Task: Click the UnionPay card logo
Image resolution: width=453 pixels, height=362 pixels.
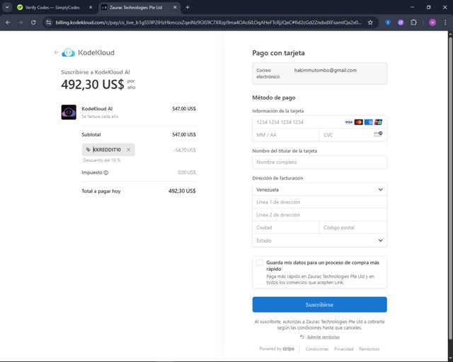Action: (x=378, y=122)
